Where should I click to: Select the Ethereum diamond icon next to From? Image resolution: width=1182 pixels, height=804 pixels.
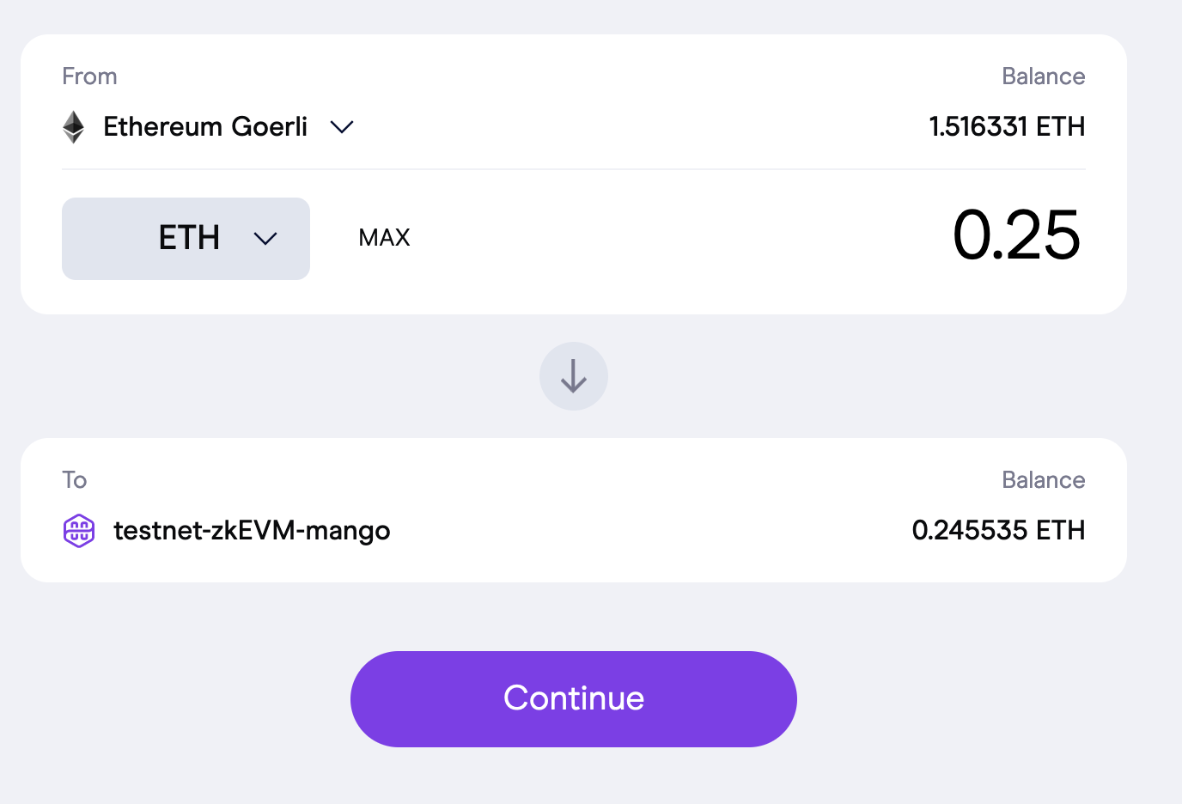[74, 126]
